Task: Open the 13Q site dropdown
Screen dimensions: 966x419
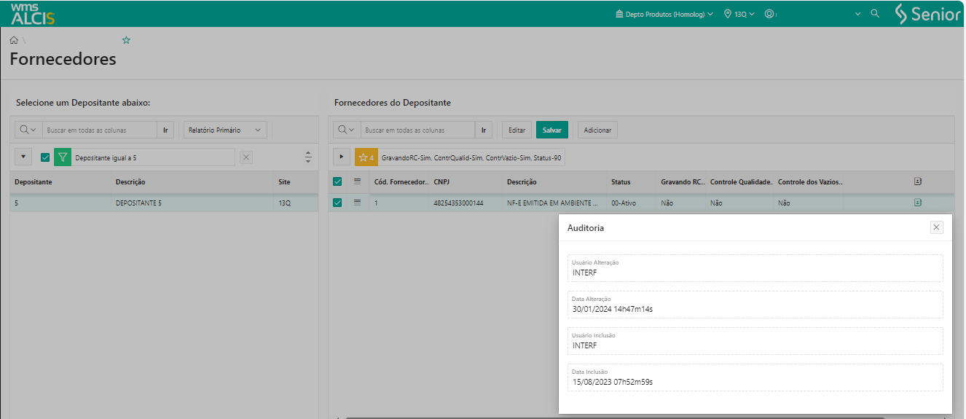Action: tap(739, 14)
